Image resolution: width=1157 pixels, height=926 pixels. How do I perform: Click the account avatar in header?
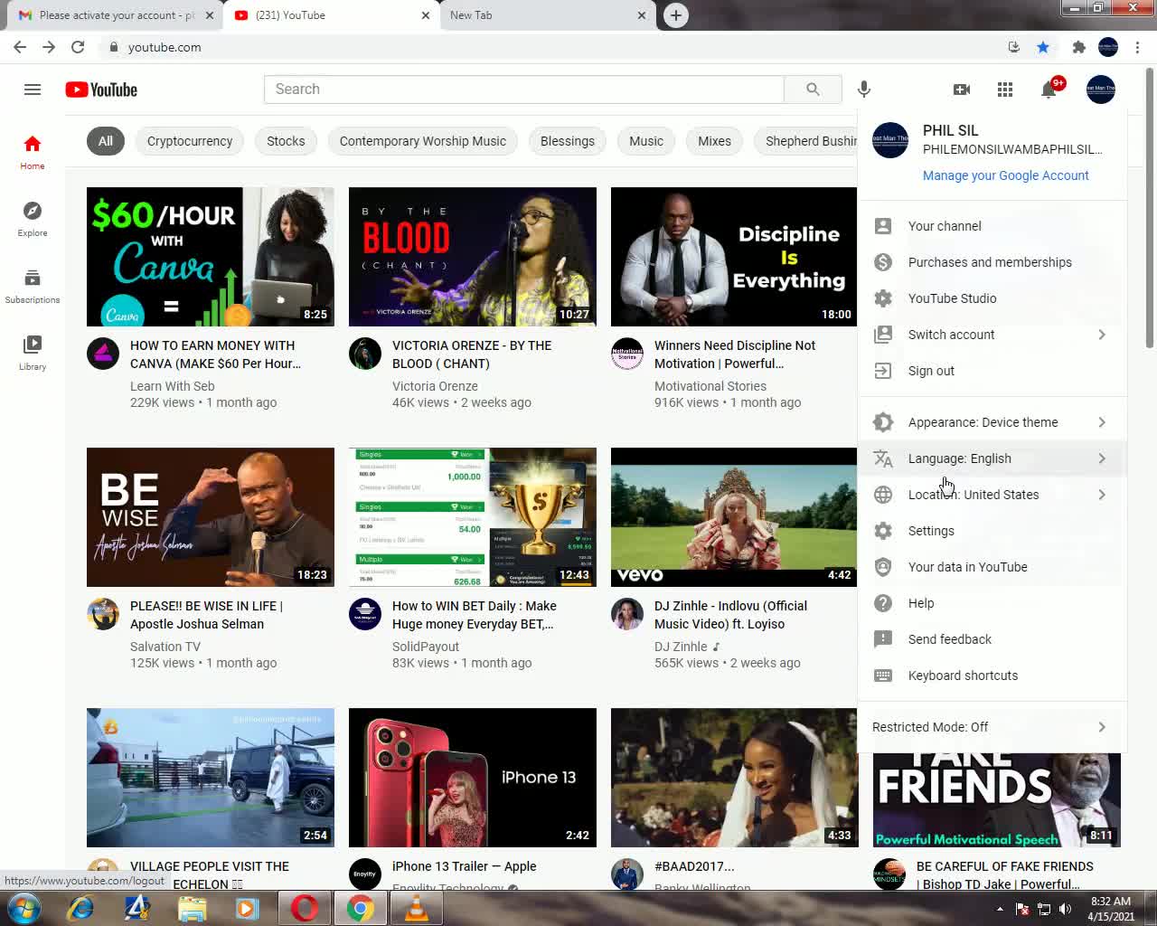[x=1101, y=90]
